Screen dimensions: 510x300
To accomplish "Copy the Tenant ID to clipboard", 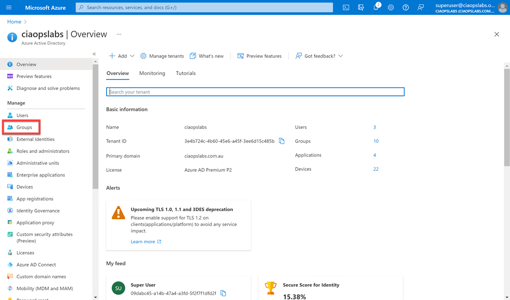I will click(281, 141).
